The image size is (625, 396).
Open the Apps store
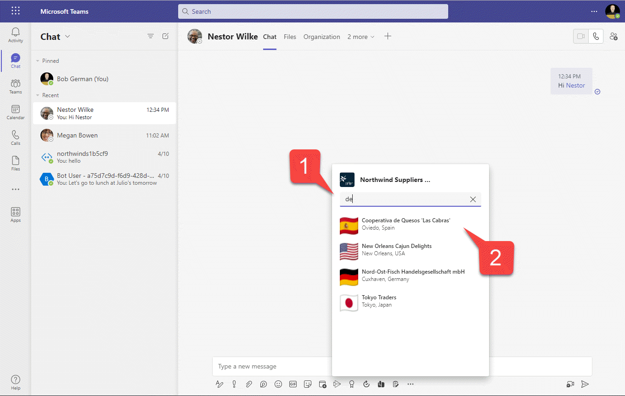coord(16,215)
